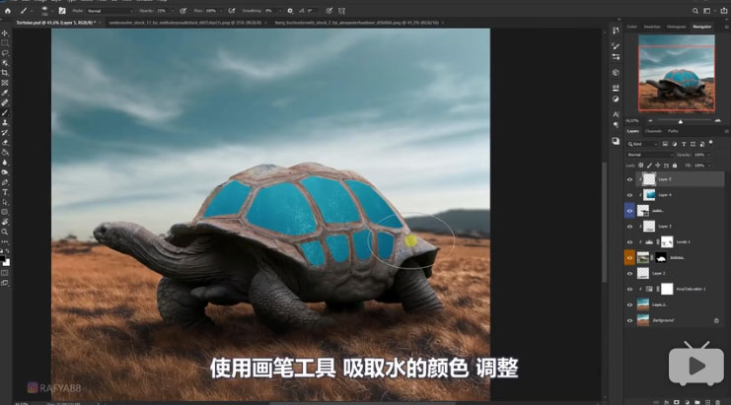
Task: Open the brush Mode dropdown in options bar
Action: pyautogui.click(x=109, y=11)
